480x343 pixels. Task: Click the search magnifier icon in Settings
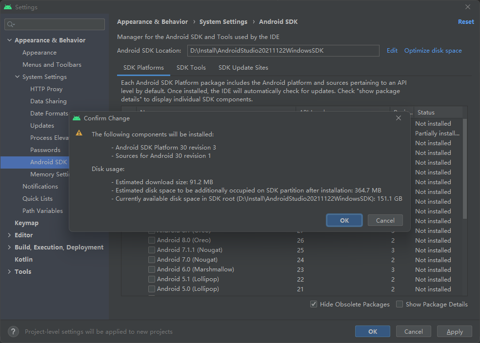(x=11, y=24)
